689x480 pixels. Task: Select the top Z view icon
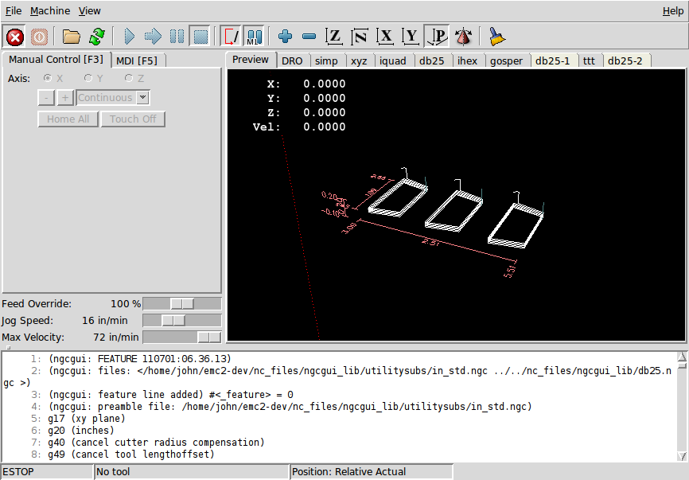[333, 36]
